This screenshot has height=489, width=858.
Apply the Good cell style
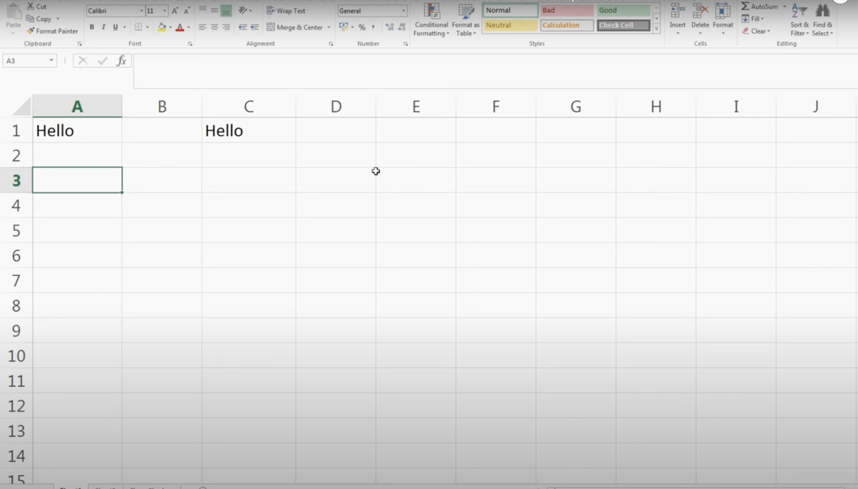(623, 10)
